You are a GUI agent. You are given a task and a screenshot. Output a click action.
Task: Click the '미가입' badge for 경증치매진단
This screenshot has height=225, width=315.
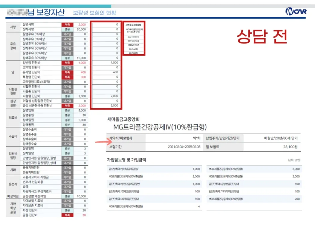67,172
